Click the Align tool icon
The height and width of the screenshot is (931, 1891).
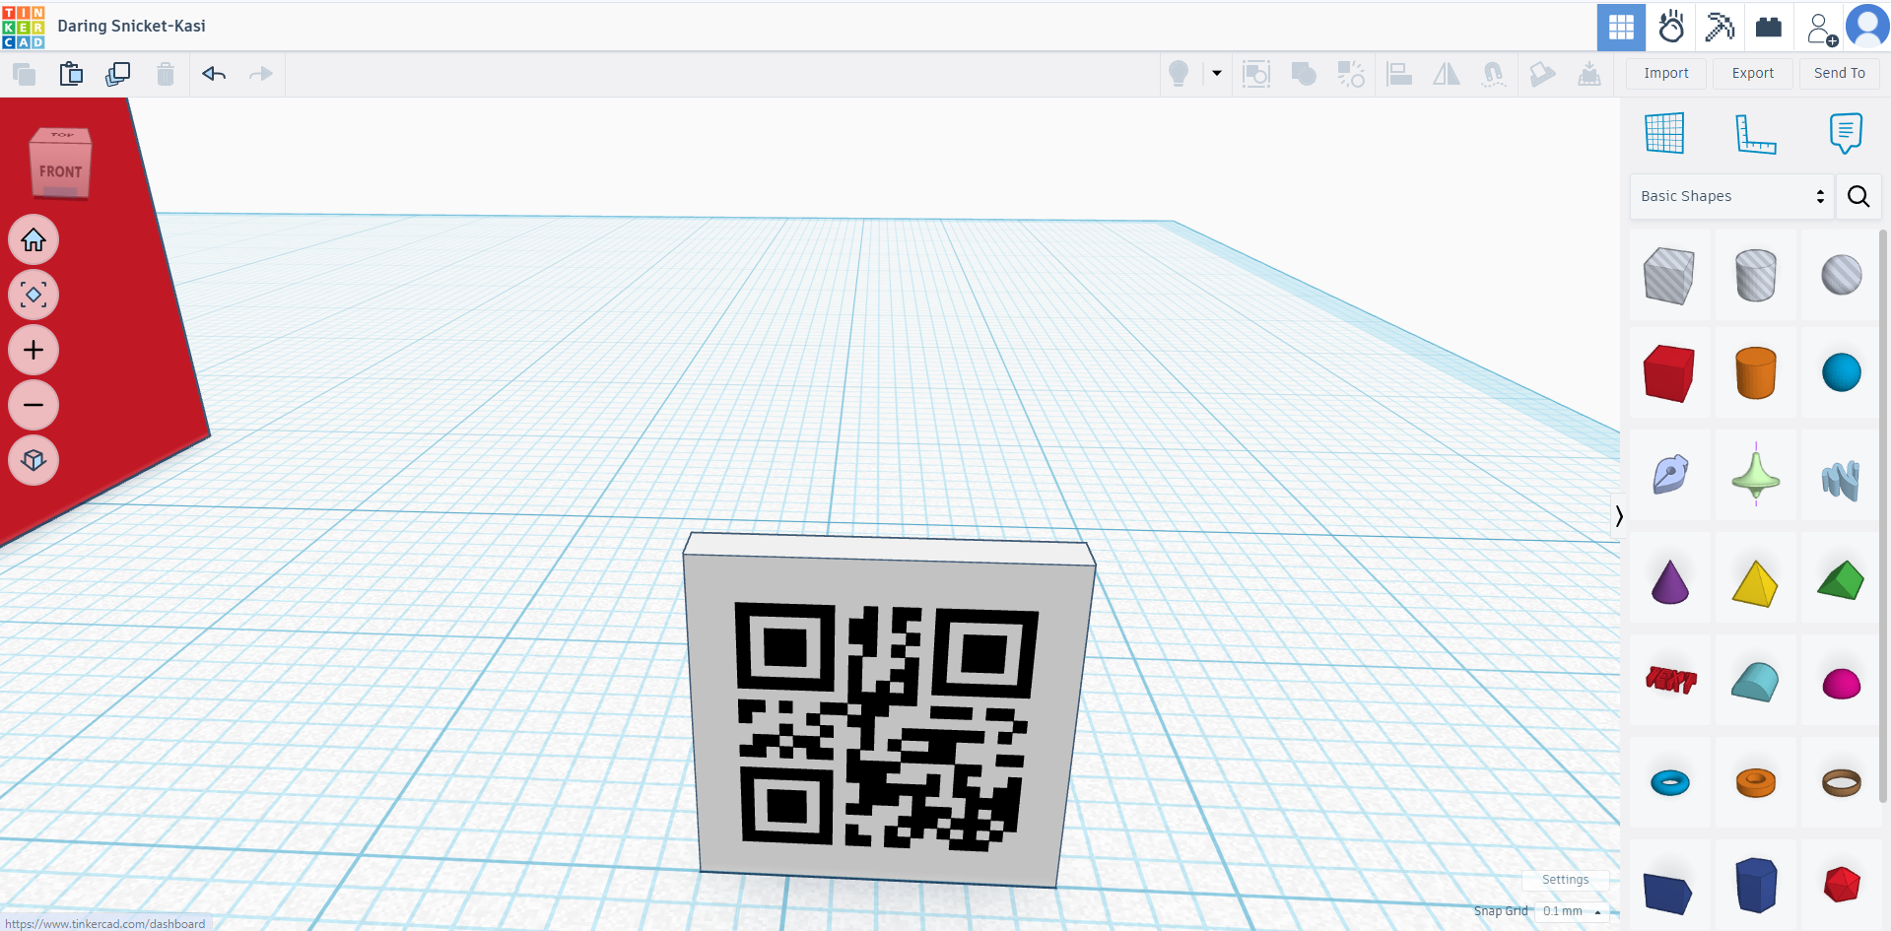point(1399,74)
